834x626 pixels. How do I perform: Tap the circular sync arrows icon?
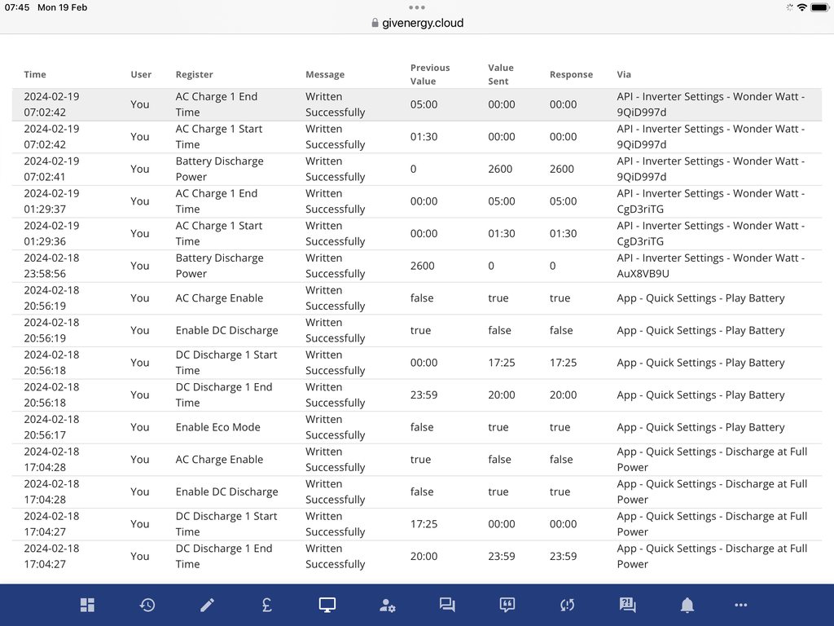coord(567,605)
